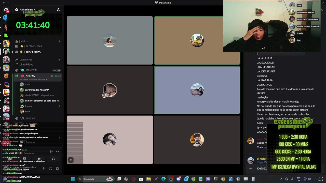Join MUSICA voice channel
This screenshot has height=183, width=326.
pyautogui.click(x=38, y=118)
